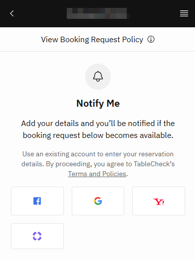
Task: Open the hamburger menu
Action: pyautogui.click(x=184, y=13)
